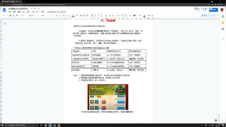Open the Google Docs home logo
226x127 pixels.
coord(4,10)
